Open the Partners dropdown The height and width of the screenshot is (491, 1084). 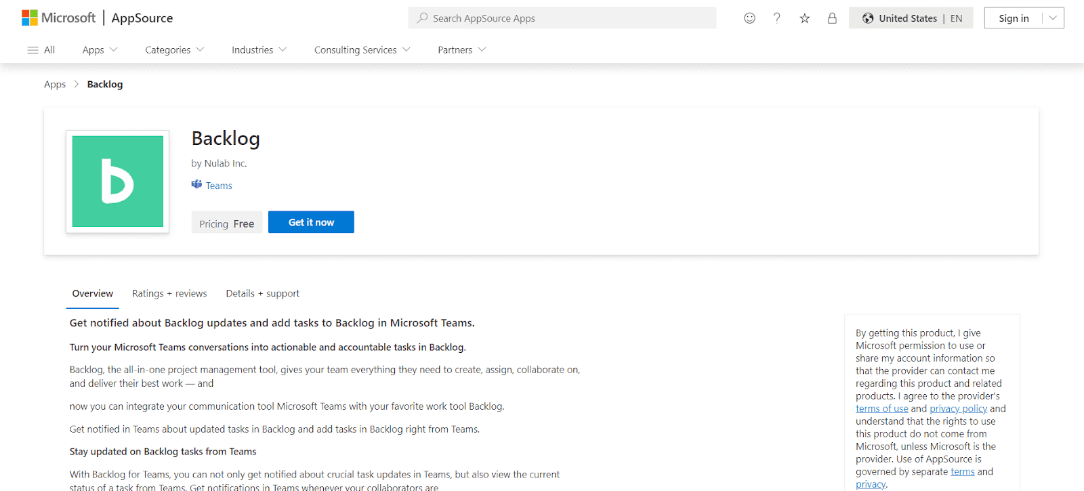(461, 50)
